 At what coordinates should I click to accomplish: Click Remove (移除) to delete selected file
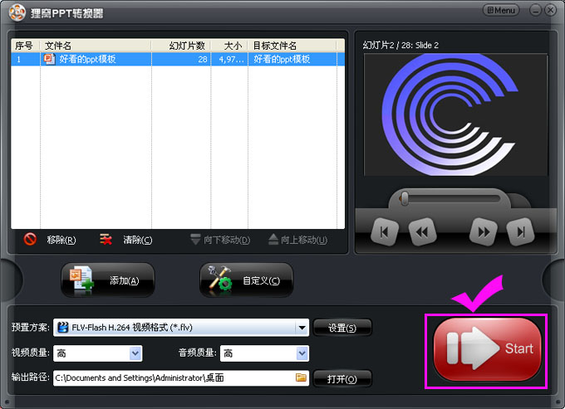61,240
